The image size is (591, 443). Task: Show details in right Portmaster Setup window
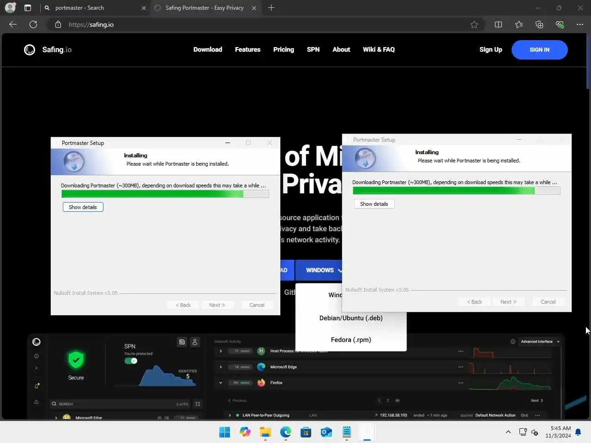click(x=374, y=204)
